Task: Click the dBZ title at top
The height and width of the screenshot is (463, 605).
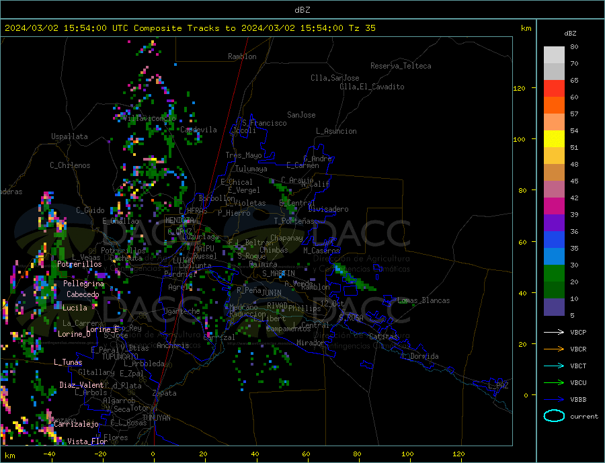Action: point(302,10)
